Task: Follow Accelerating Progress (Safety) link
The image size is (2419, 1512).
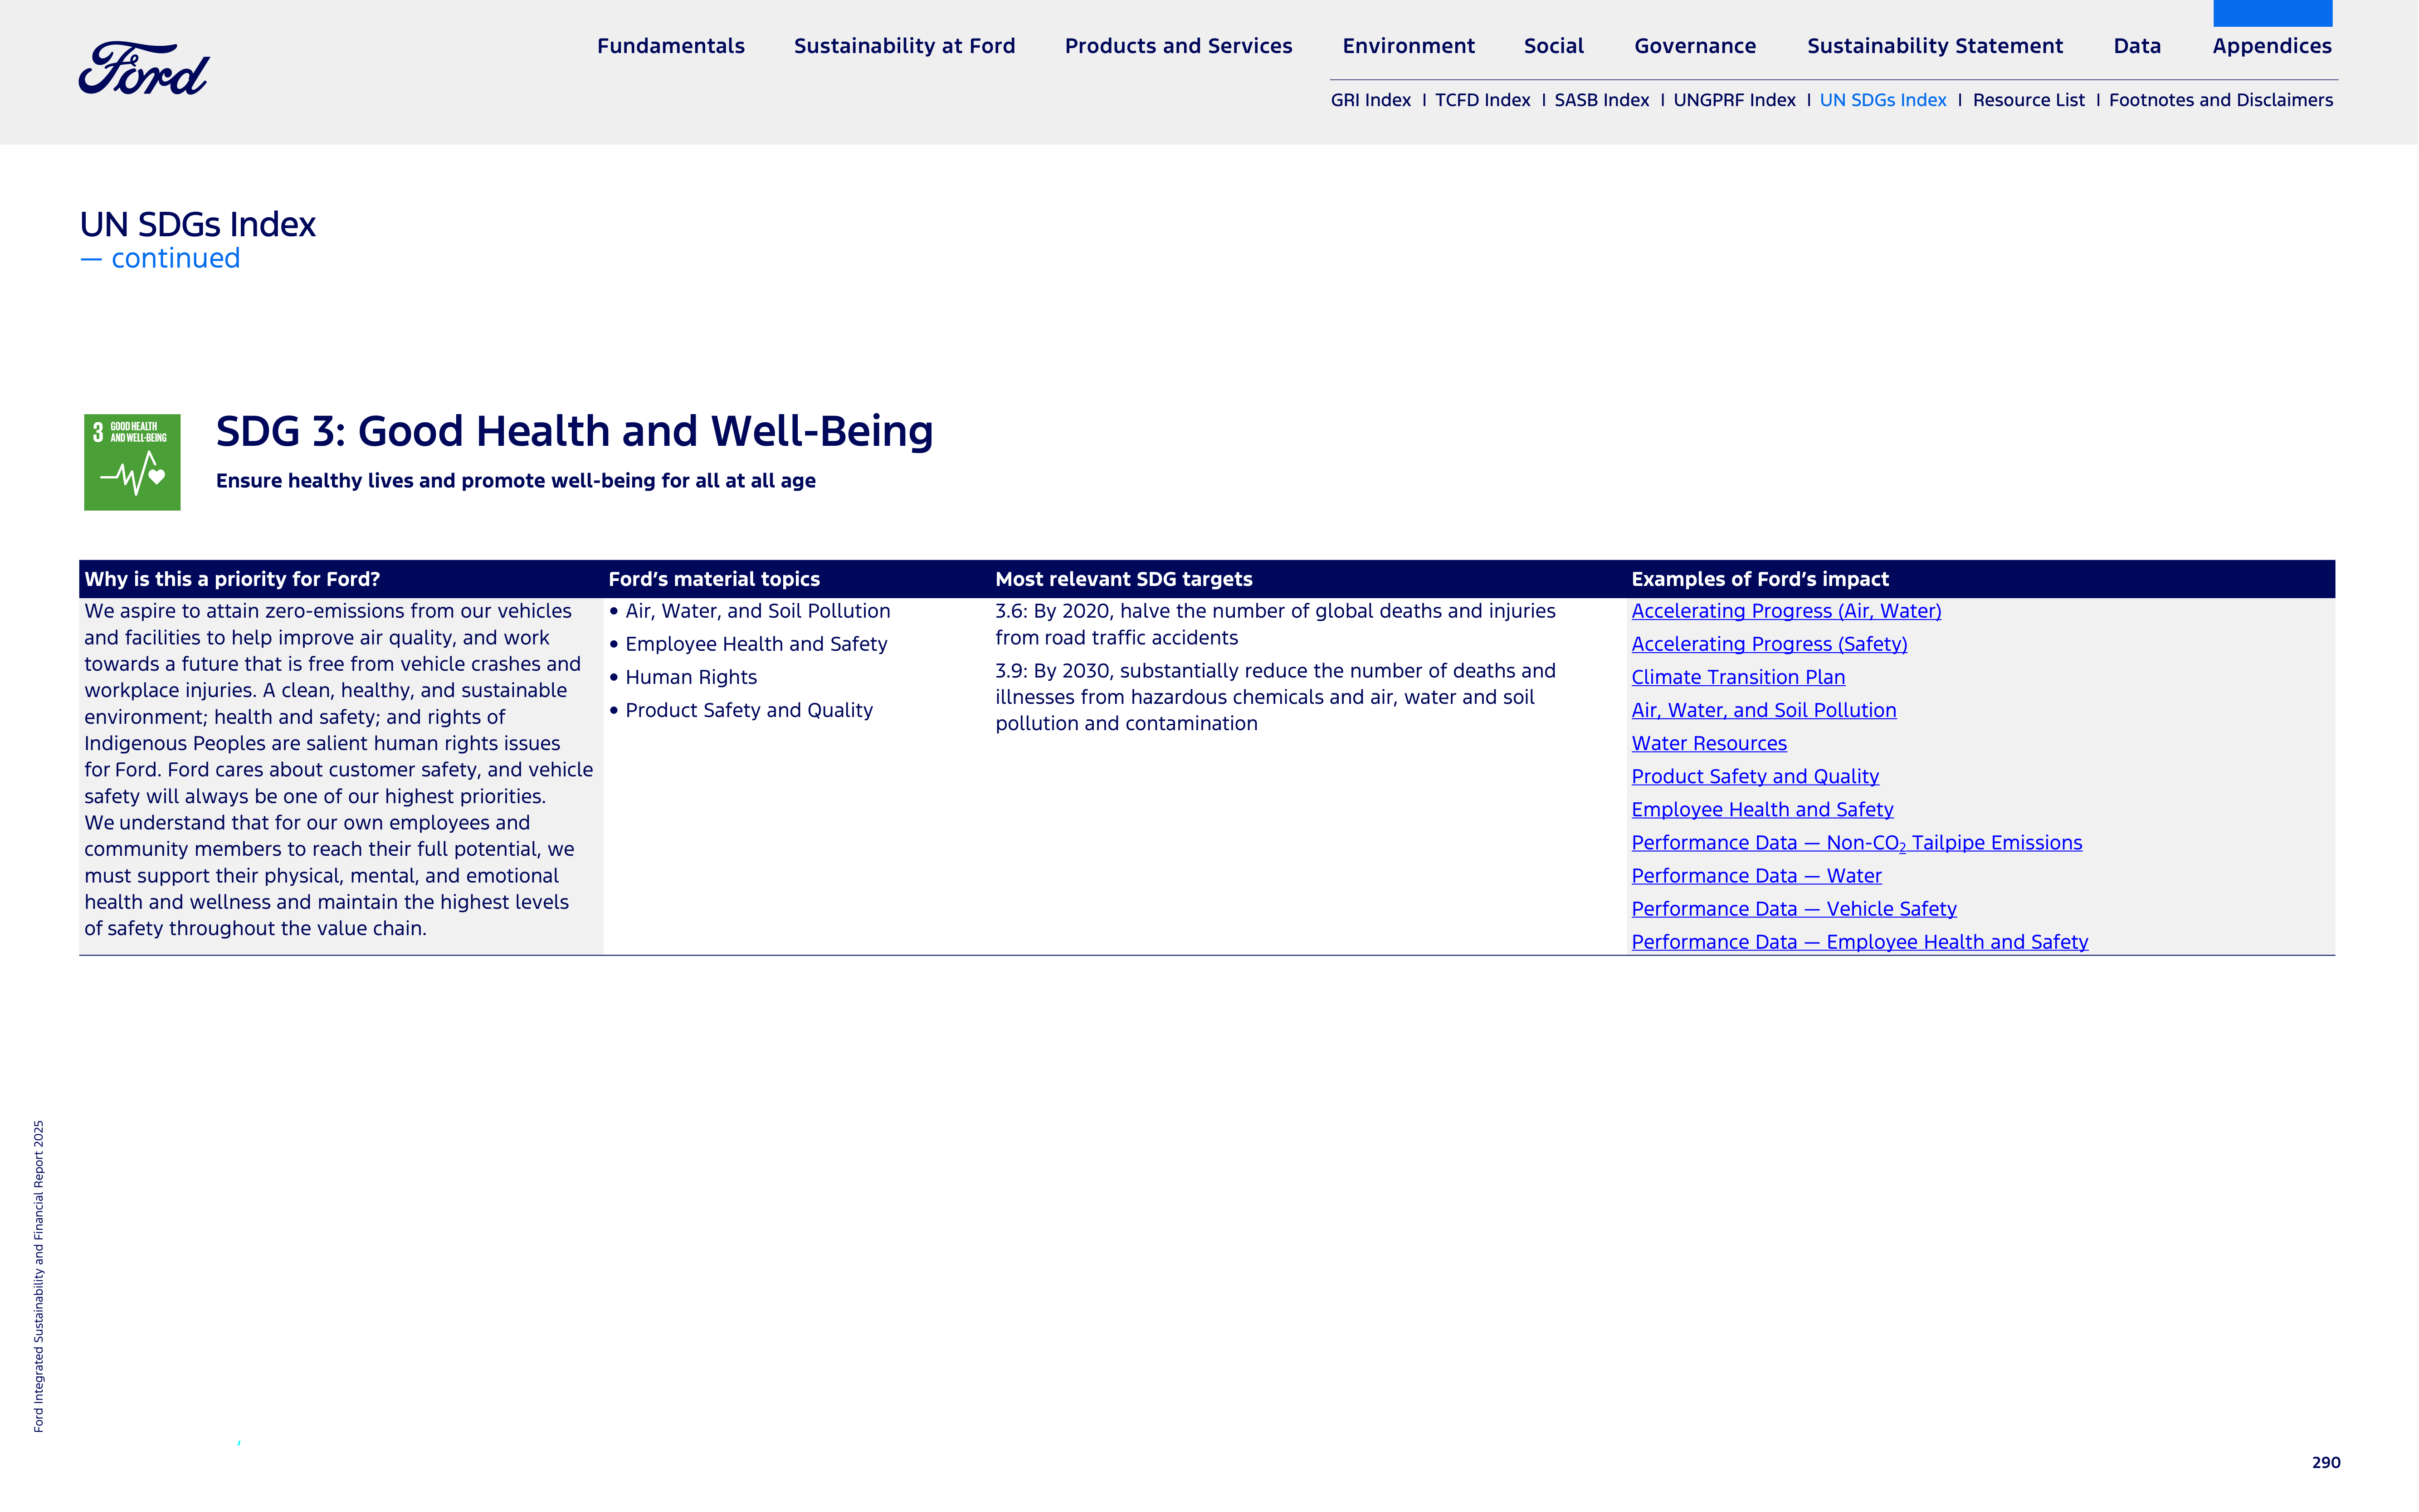Action: pyautogui.click(x=1769, y=644)
